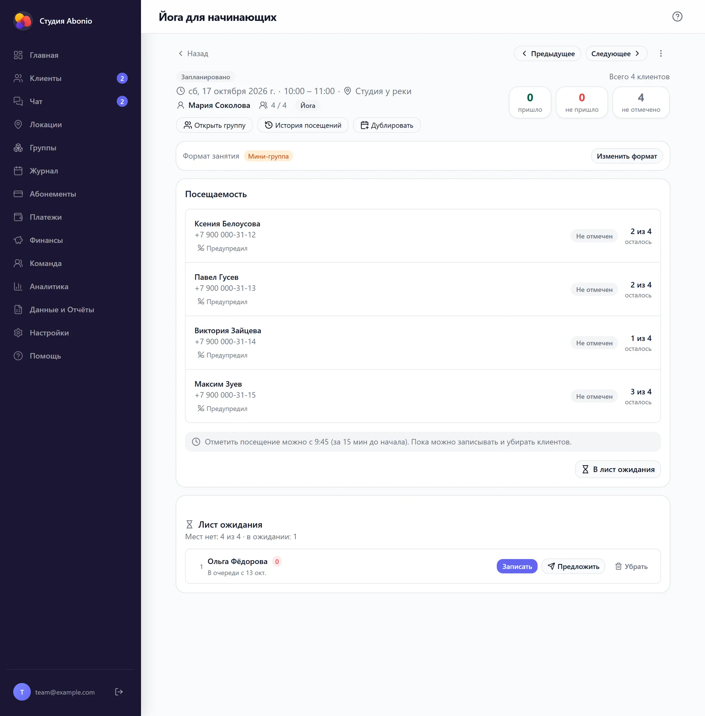The width and height of the screenshot is (705, 716).
Task: Click Открыть группу button
Action: (214, 125)
